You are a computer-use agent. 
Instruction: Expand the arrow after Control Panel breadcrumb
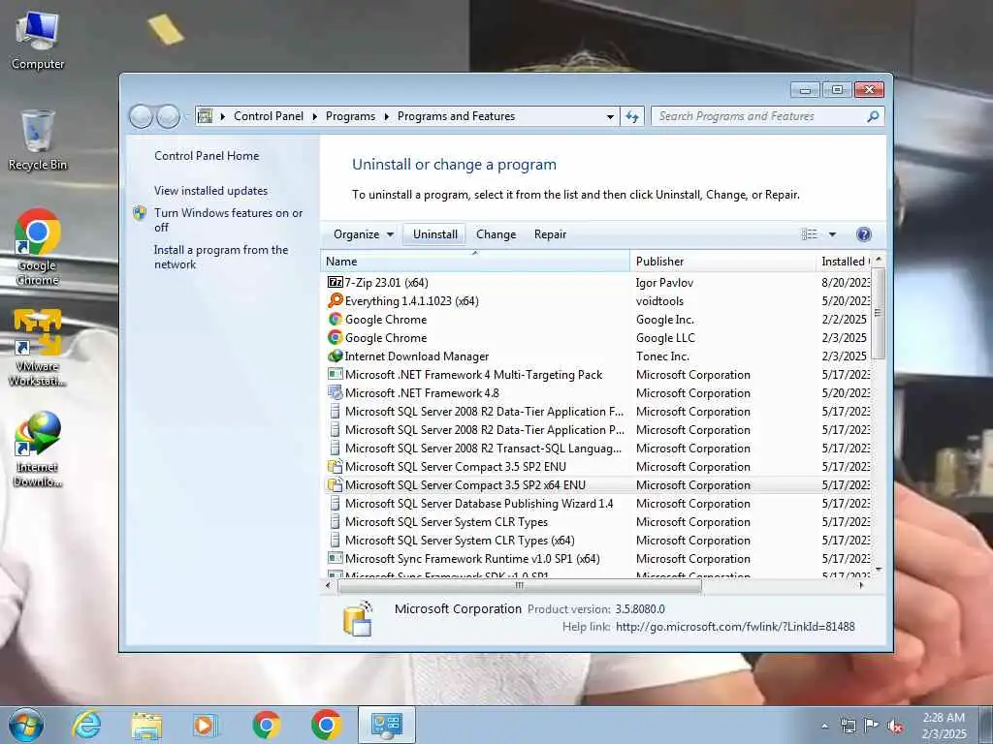tap(315, 116)
